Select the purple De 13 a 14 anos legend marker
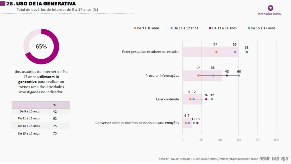This screenshot has width=291, height=164. tap(210, 28)
